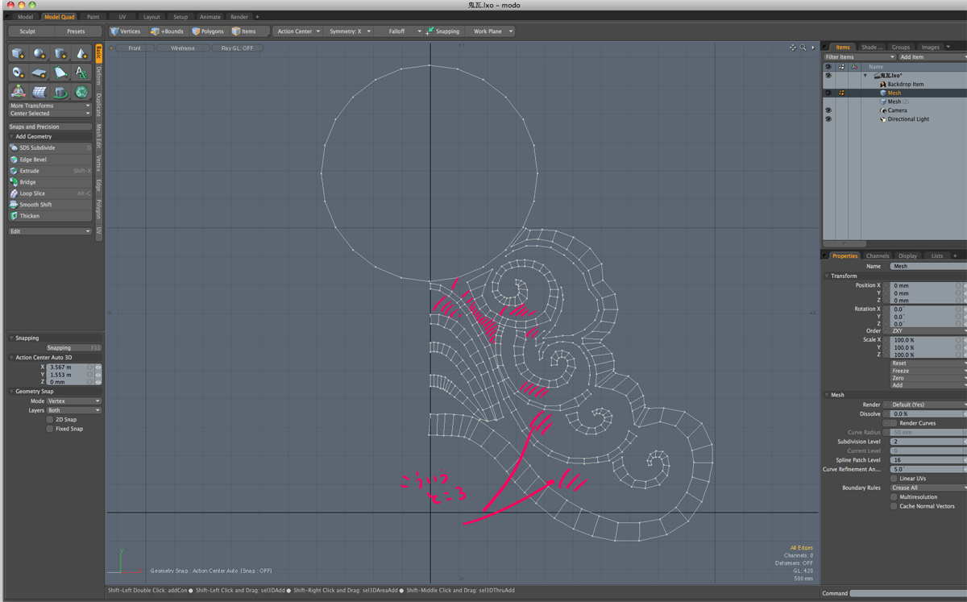Enable the 2D Snap checkbox
The width and height of the screenshot is (967, 602).
coord(50,420)
